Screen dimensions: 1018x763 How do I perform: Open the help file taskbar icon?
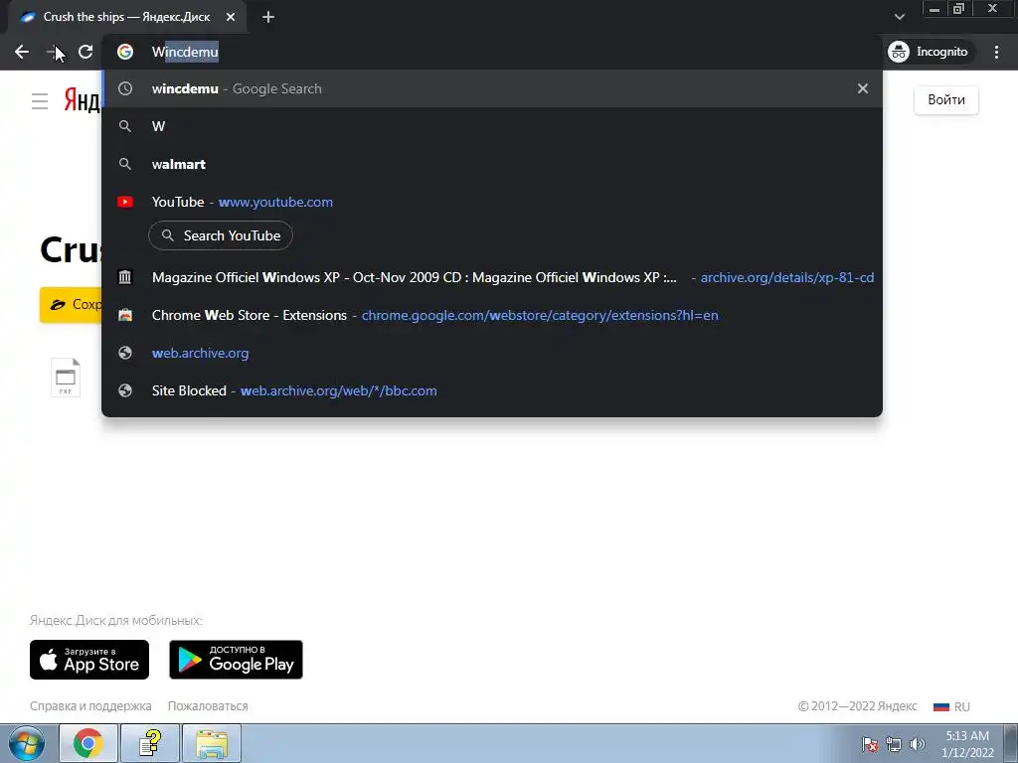(x=150, y=743)
